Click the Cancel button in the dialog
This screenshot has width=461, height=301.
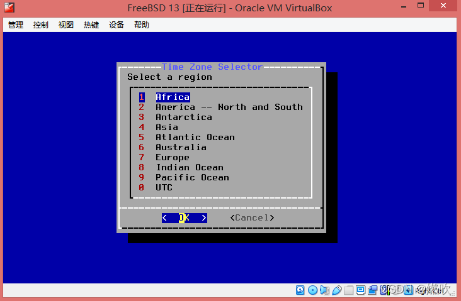pyautogui.click(x=253, y=217)
